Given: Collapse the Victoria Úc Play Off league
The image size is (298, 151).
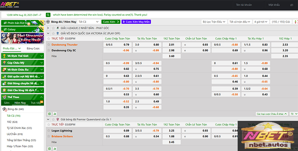Looking at the screenshot, I should tap(48, 33).
